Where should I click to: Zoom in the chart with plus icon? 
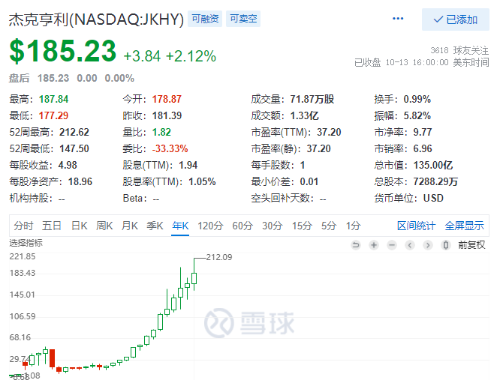[x=374, y=245]
